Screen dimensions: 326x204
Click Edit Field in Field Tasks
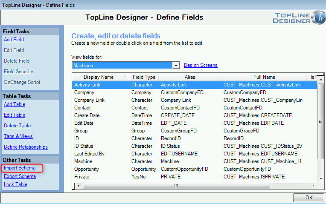click(x=14, y=50)
